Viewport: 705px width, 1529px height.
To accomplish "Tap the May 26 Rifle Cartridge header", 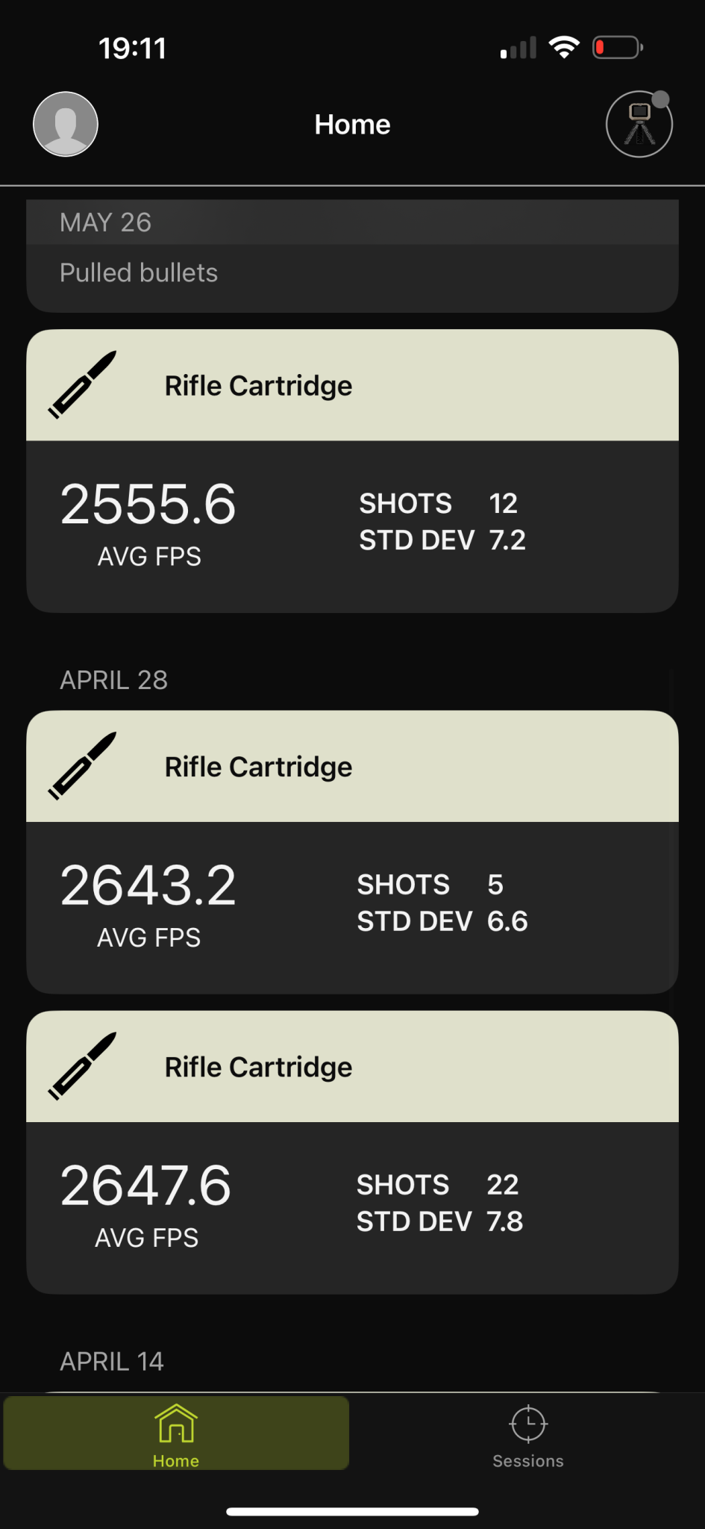I will (x=258, y=386).
